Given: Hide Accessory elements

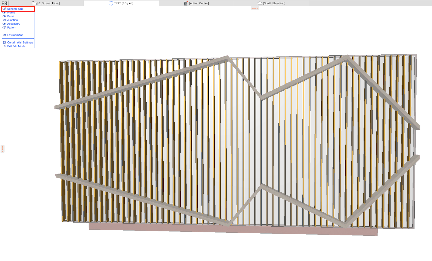Looking at the screenshot, I should click(4, 24).
